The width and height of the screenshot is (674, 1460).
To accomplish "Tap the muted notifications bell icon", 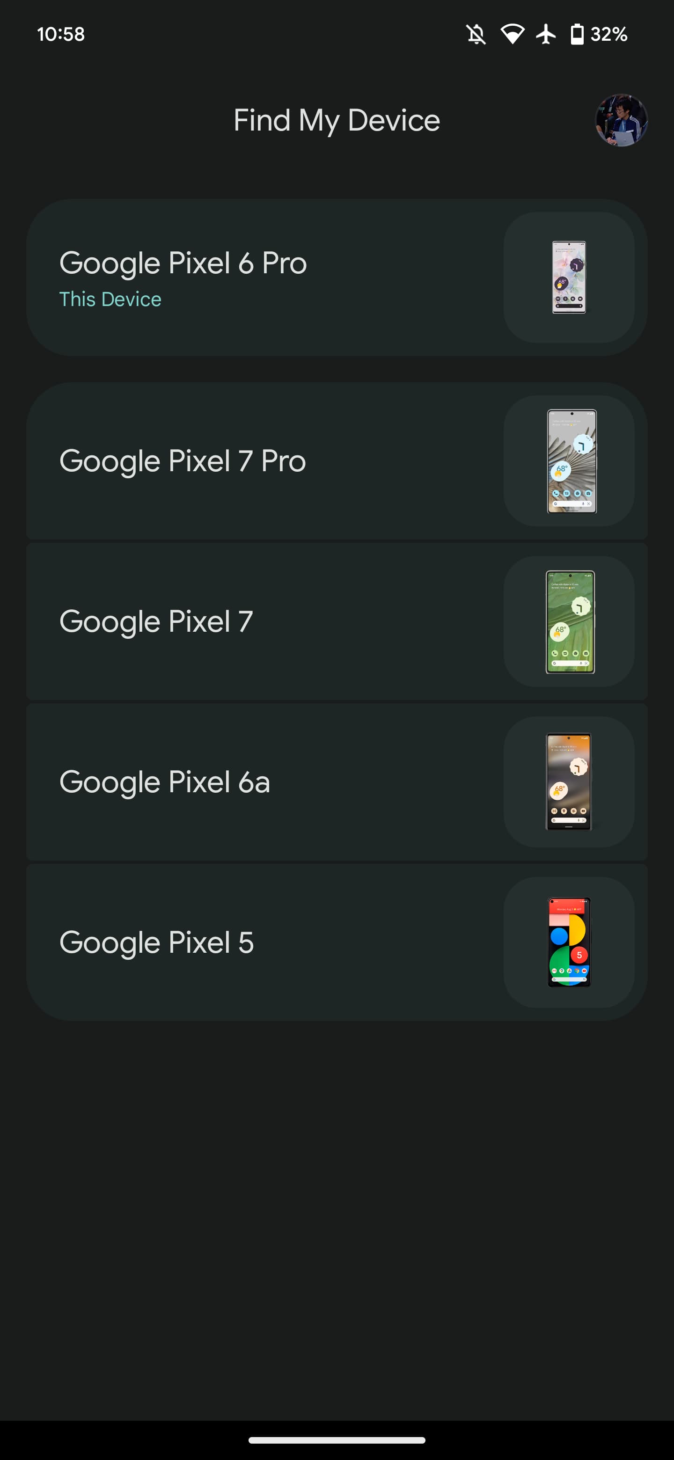I will (x=476, y=34).
